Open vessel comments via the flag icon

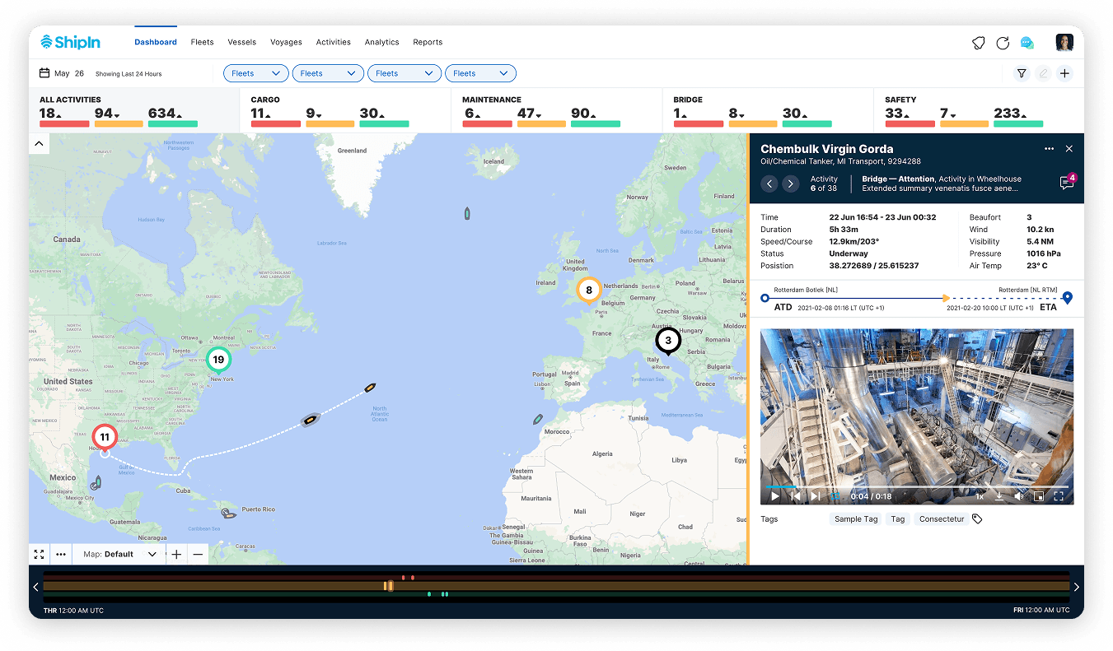pos(1065,183)
